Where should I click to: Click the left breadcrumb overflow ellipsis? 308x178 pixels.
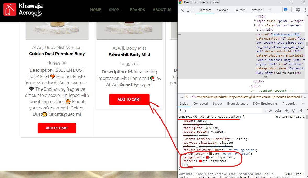coord(181,97)
